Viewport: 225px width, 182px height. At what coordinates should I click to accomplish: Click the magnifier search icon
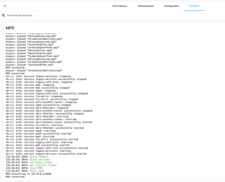(x=4, y=15)
